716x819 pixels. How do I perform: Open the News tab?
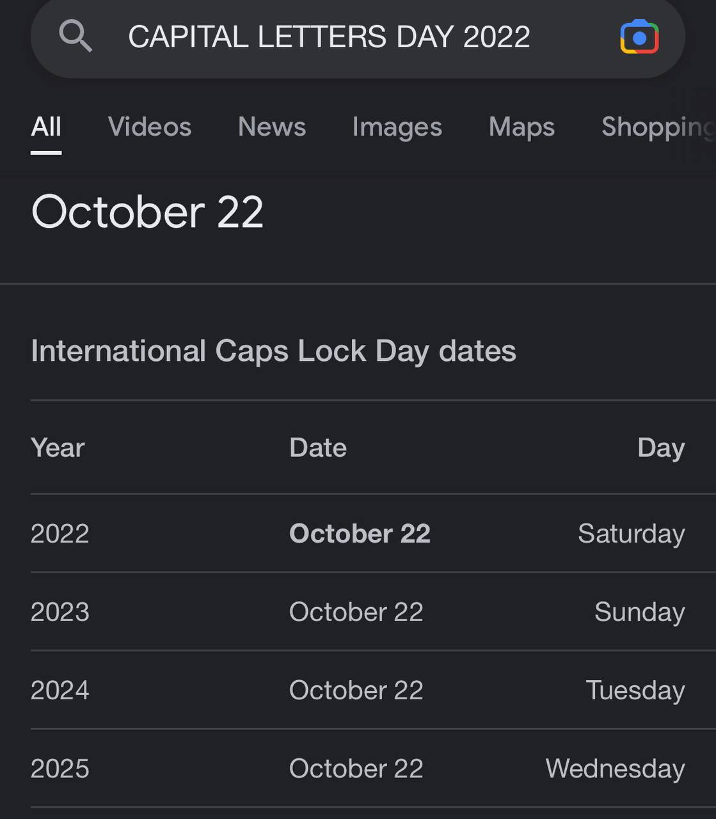point(272,127)
